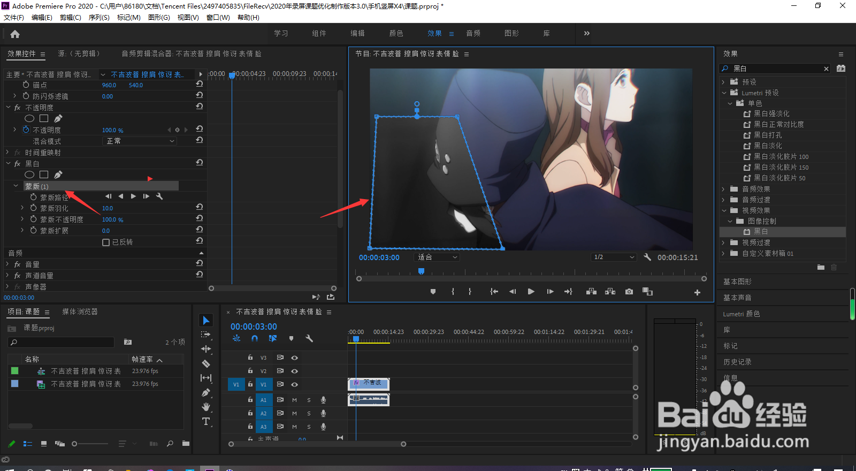Click Extract button in program monitor
This screenshot has width=856, height=471.
coord(610,292)
